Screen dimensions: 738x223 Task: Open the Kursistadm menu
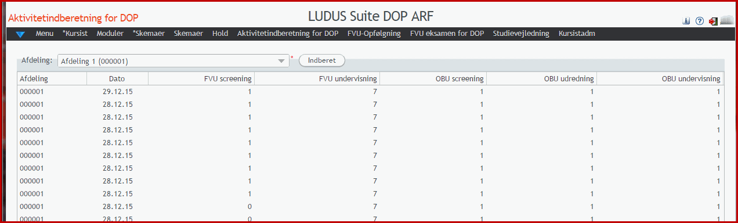(577, 34)
